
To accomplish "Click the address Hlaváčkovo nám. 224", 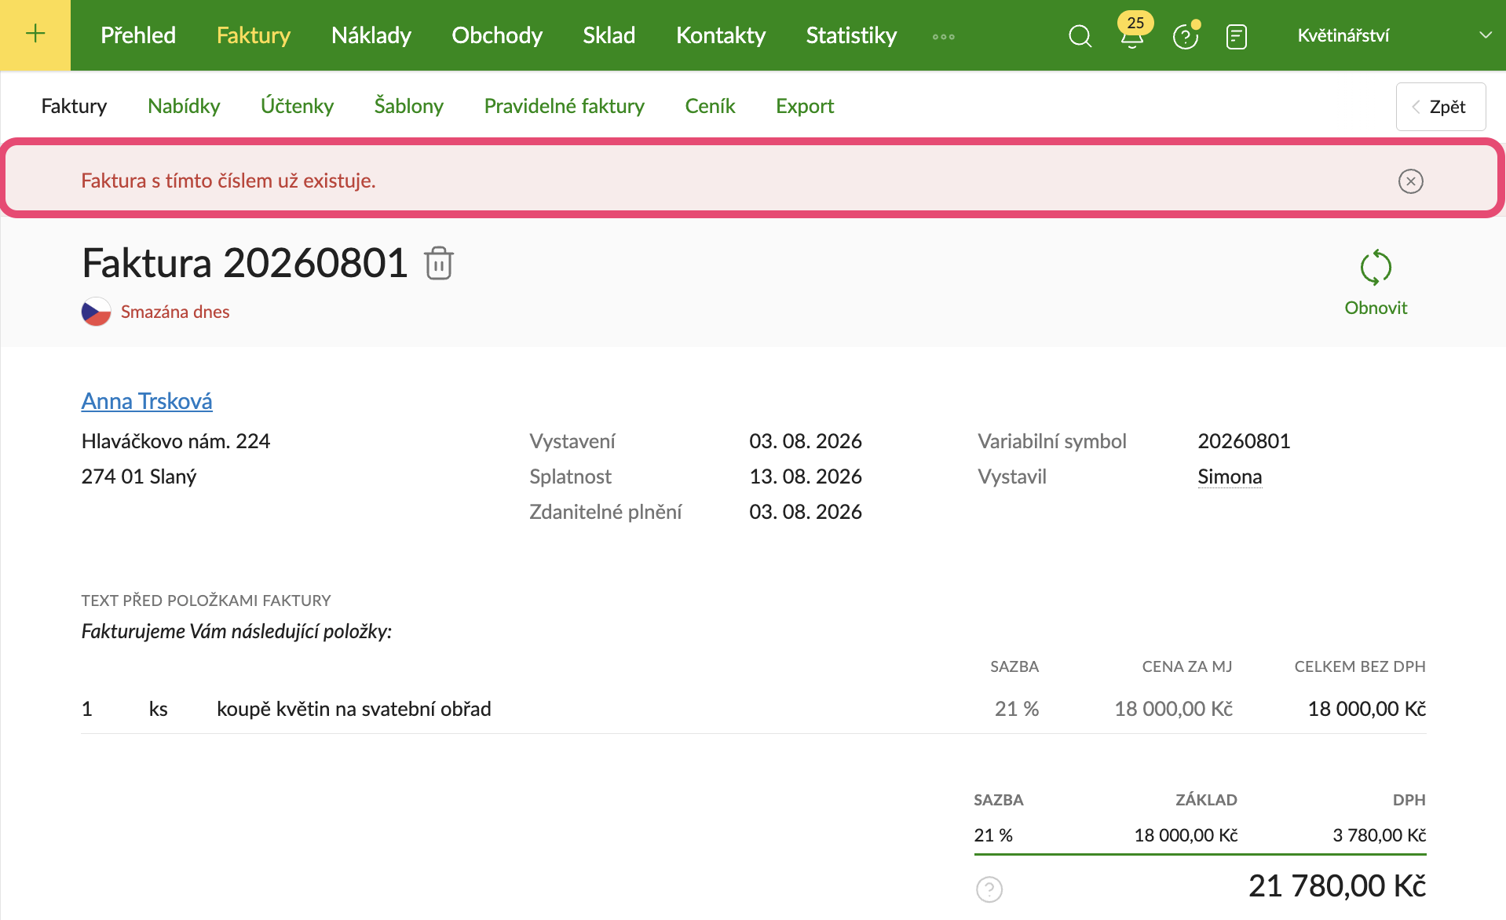I will tap(176, 441).
